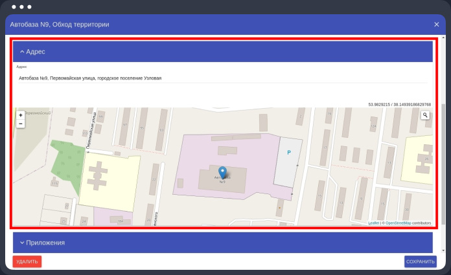Click the blue location pin marker
Screen dimensions: 451x275
222,172
